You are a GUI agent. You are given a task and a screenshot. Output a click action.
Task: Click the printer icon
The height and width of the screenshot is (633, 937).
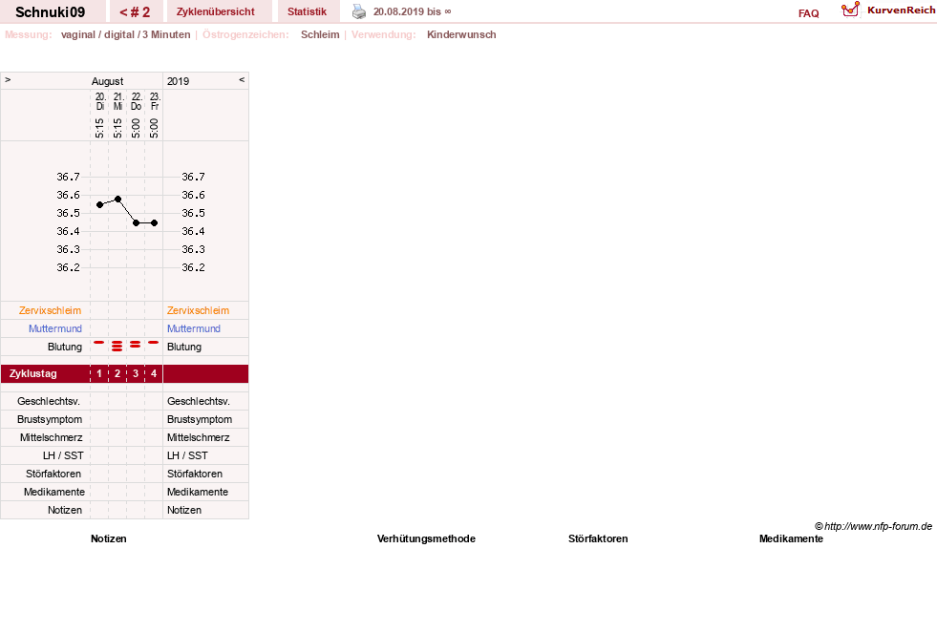coord(358,11)
